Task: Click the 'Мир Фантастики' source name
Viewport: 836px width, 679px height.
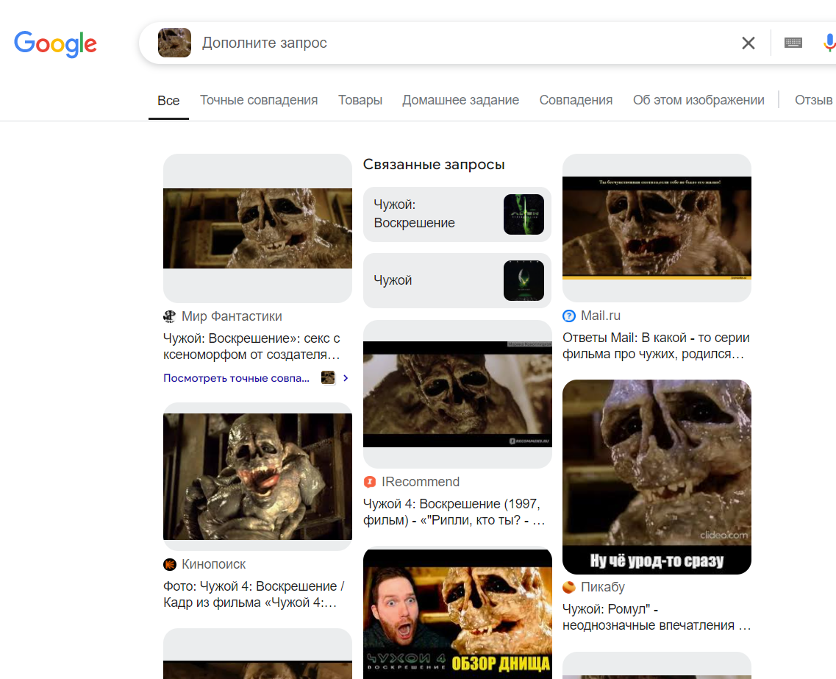Action: tap(232, 316)
